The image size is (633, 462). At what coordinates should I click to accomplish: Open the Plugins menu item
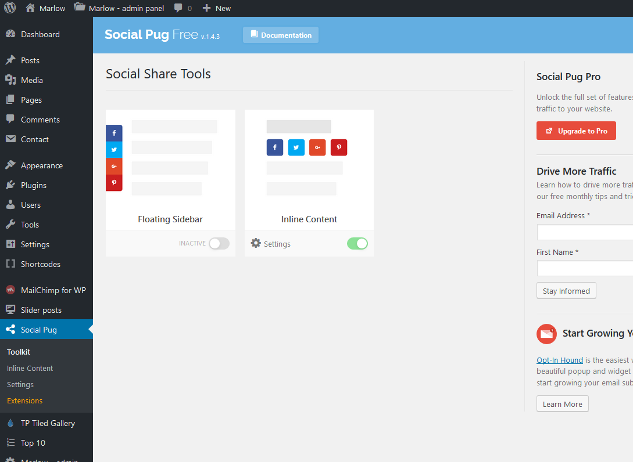point(34,185)
